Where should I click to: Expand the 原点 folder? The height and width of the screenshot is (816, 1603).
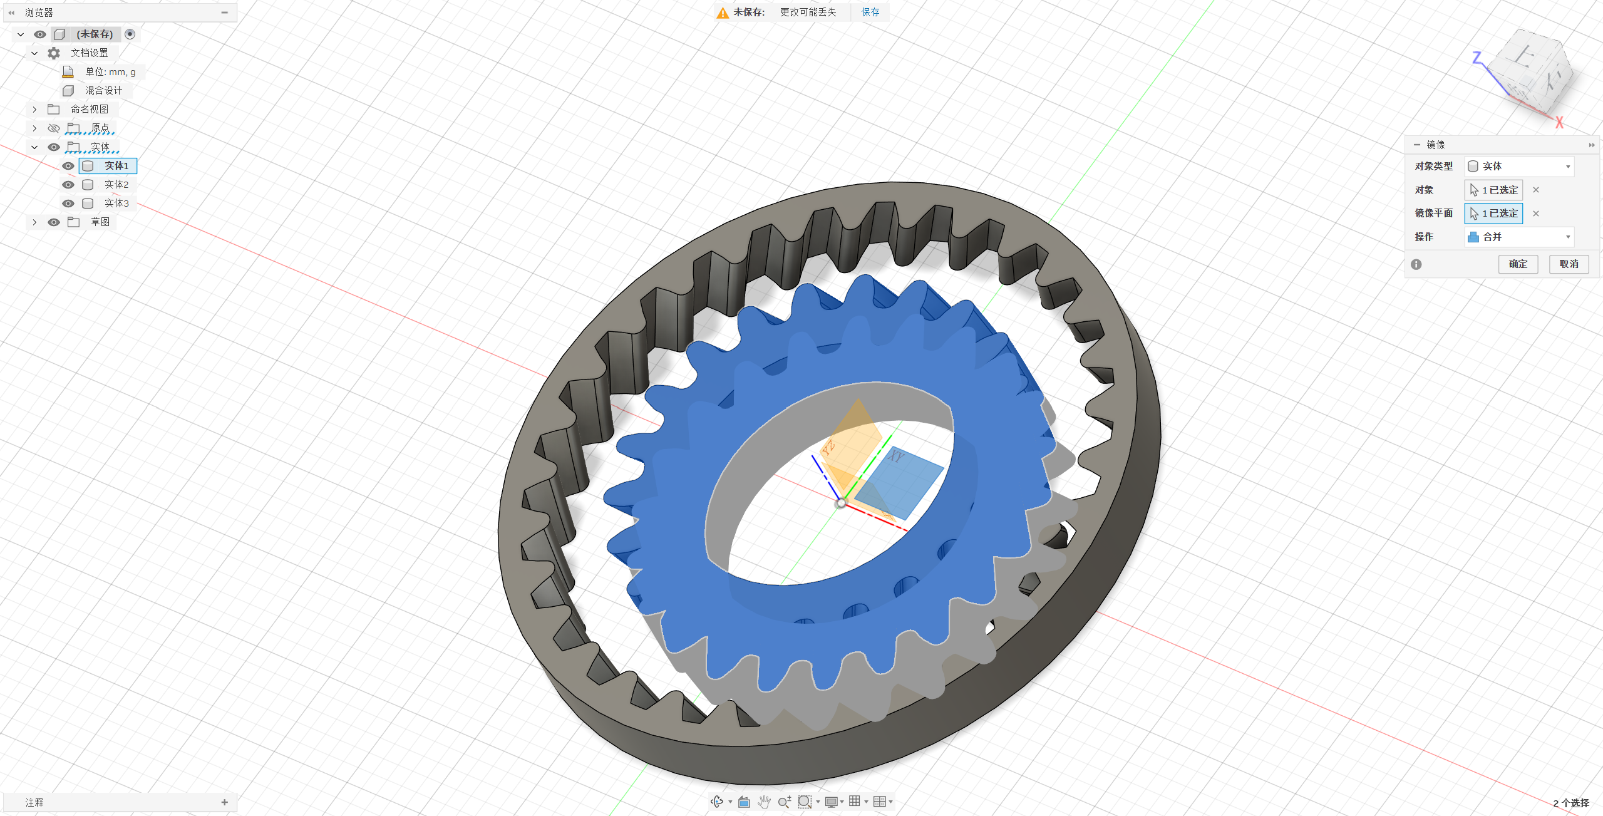point(34,128)
